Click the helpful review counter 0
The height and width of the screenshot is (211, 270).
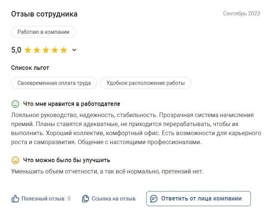click(x=69, y=199)
